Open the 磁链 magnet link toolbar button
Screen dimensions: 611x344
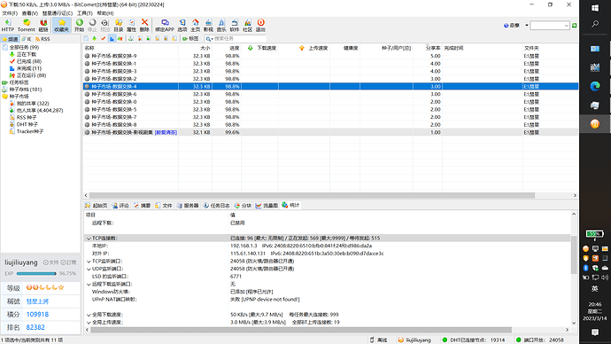[43, 26]
